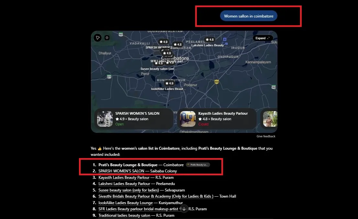Select the lookAlike Ladies Beauty 4.9 map pin

tap(169, 84)
